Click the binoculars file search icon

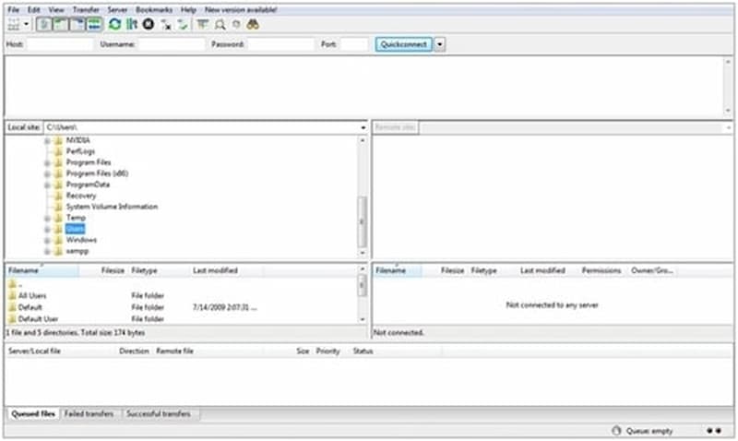[253, 24]
